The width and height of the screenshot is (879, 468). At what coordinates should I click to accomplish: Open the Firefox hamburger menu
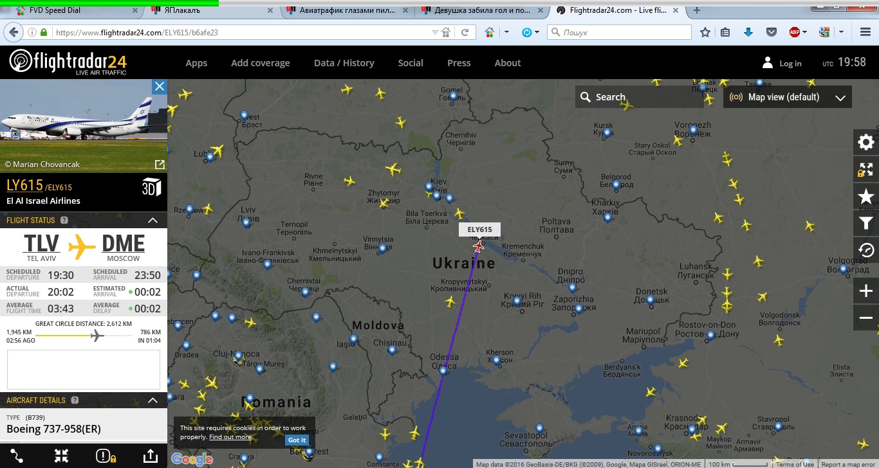coord(865,32)
